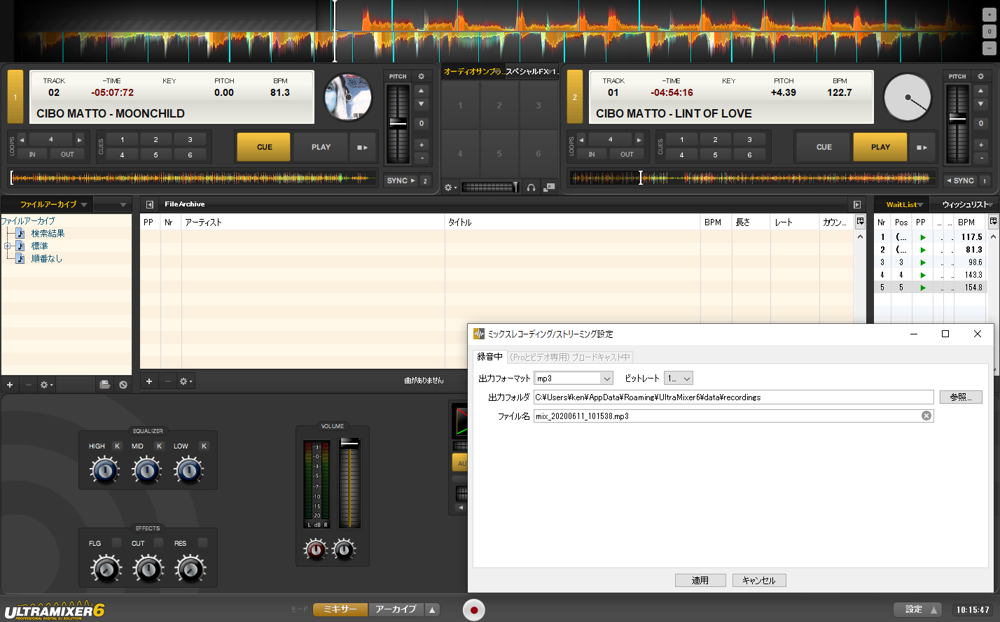Click the キャンセル button
This screenshot has height=622, width=1000.
[759, 580]
